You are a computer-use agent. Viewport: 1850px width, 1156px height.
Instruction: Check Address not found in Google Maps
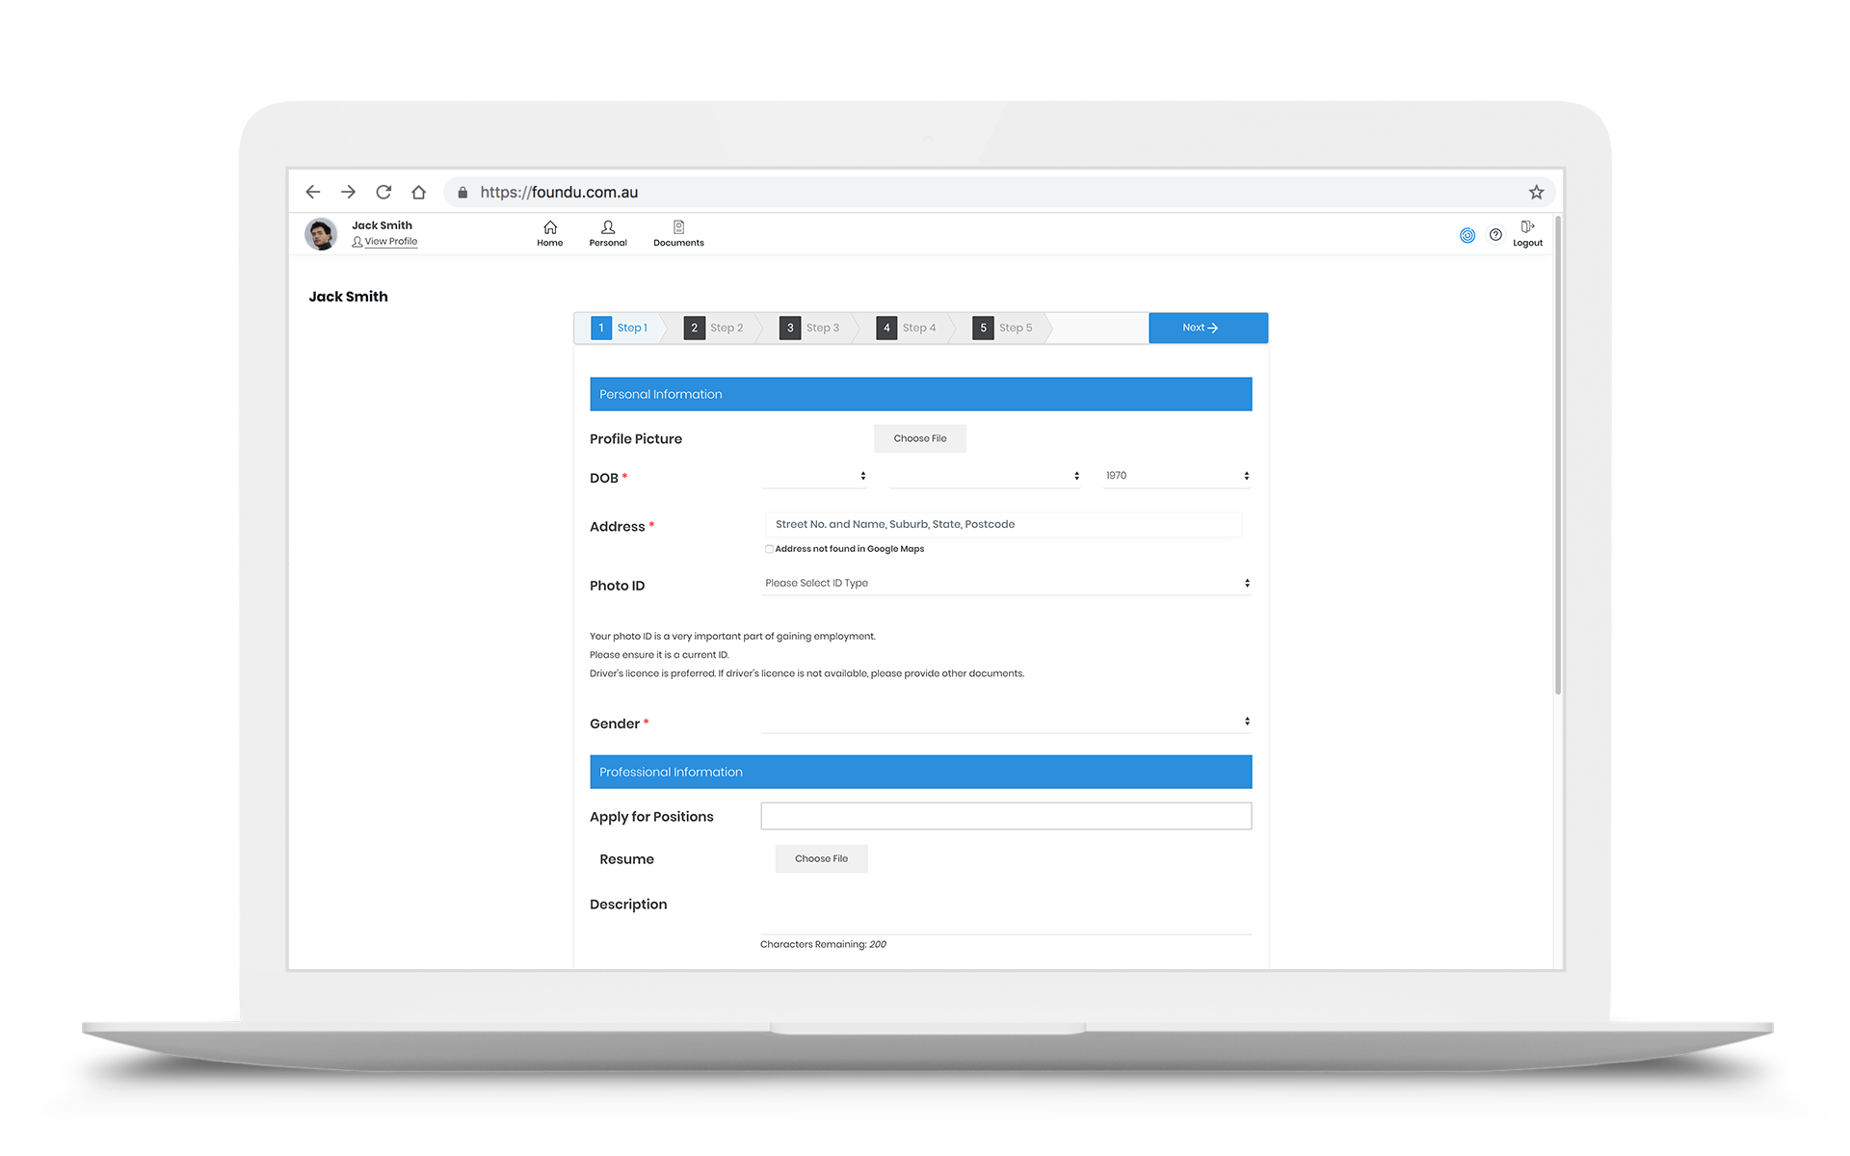(x=769, y=549)
